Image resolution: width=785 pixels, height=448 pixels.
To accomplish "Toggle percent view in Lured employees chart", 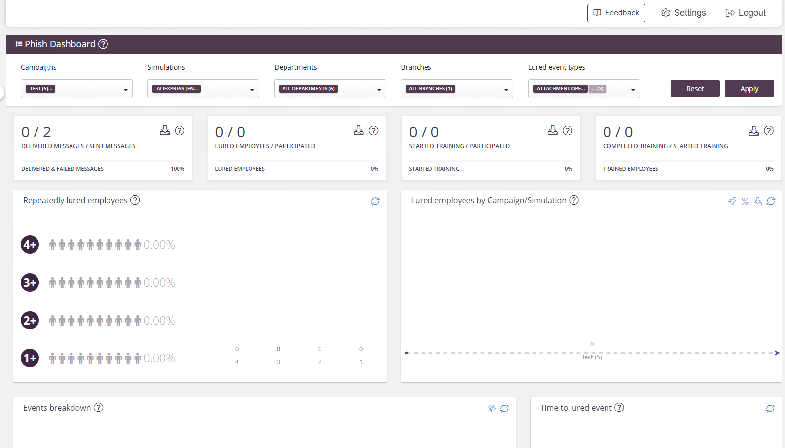I will click(745, 201).
